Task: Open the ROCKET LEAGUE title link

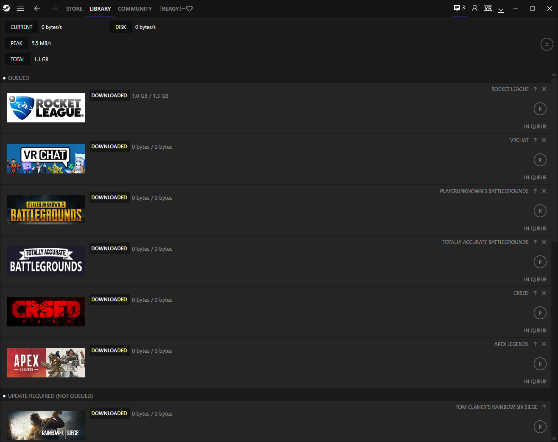Action: coord(510,89)
